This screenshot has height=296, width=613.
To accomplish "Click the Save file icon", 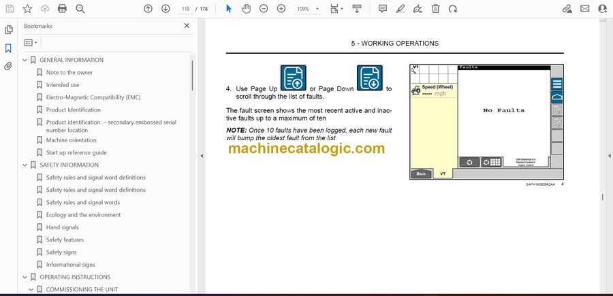I will (10, 9).
